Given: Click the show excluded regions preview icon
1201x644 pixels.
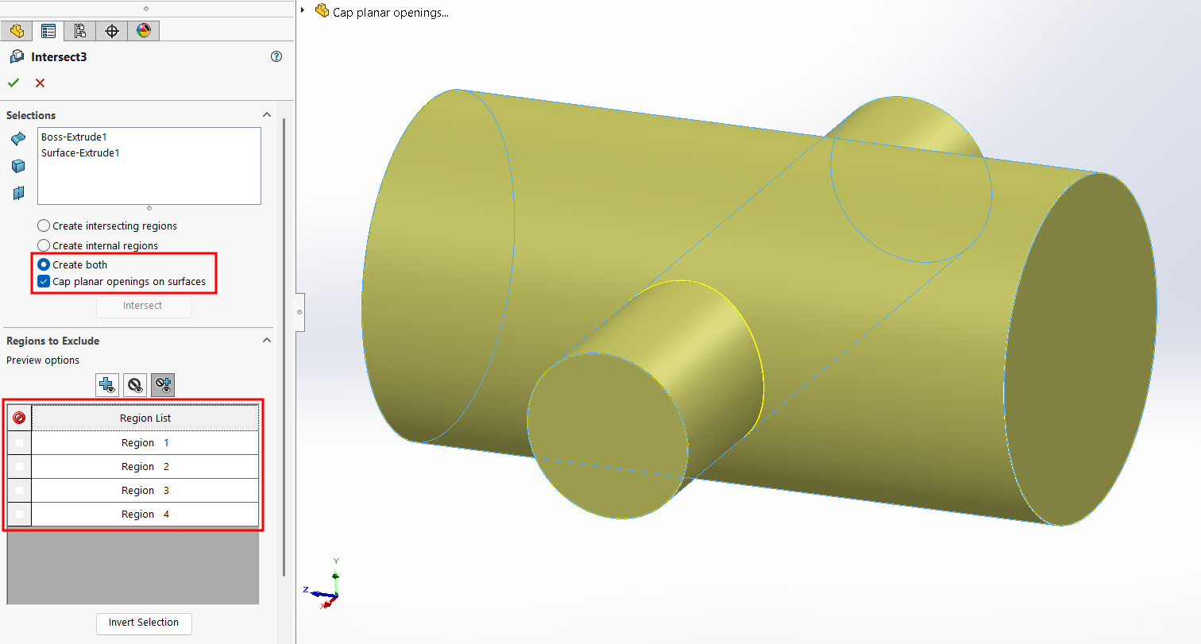Looking at the screenshot, I should click(135, 385).
